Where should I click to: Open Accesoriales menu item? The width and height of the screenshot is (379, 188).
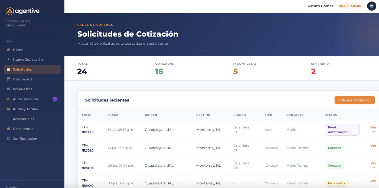coord(32,119)
